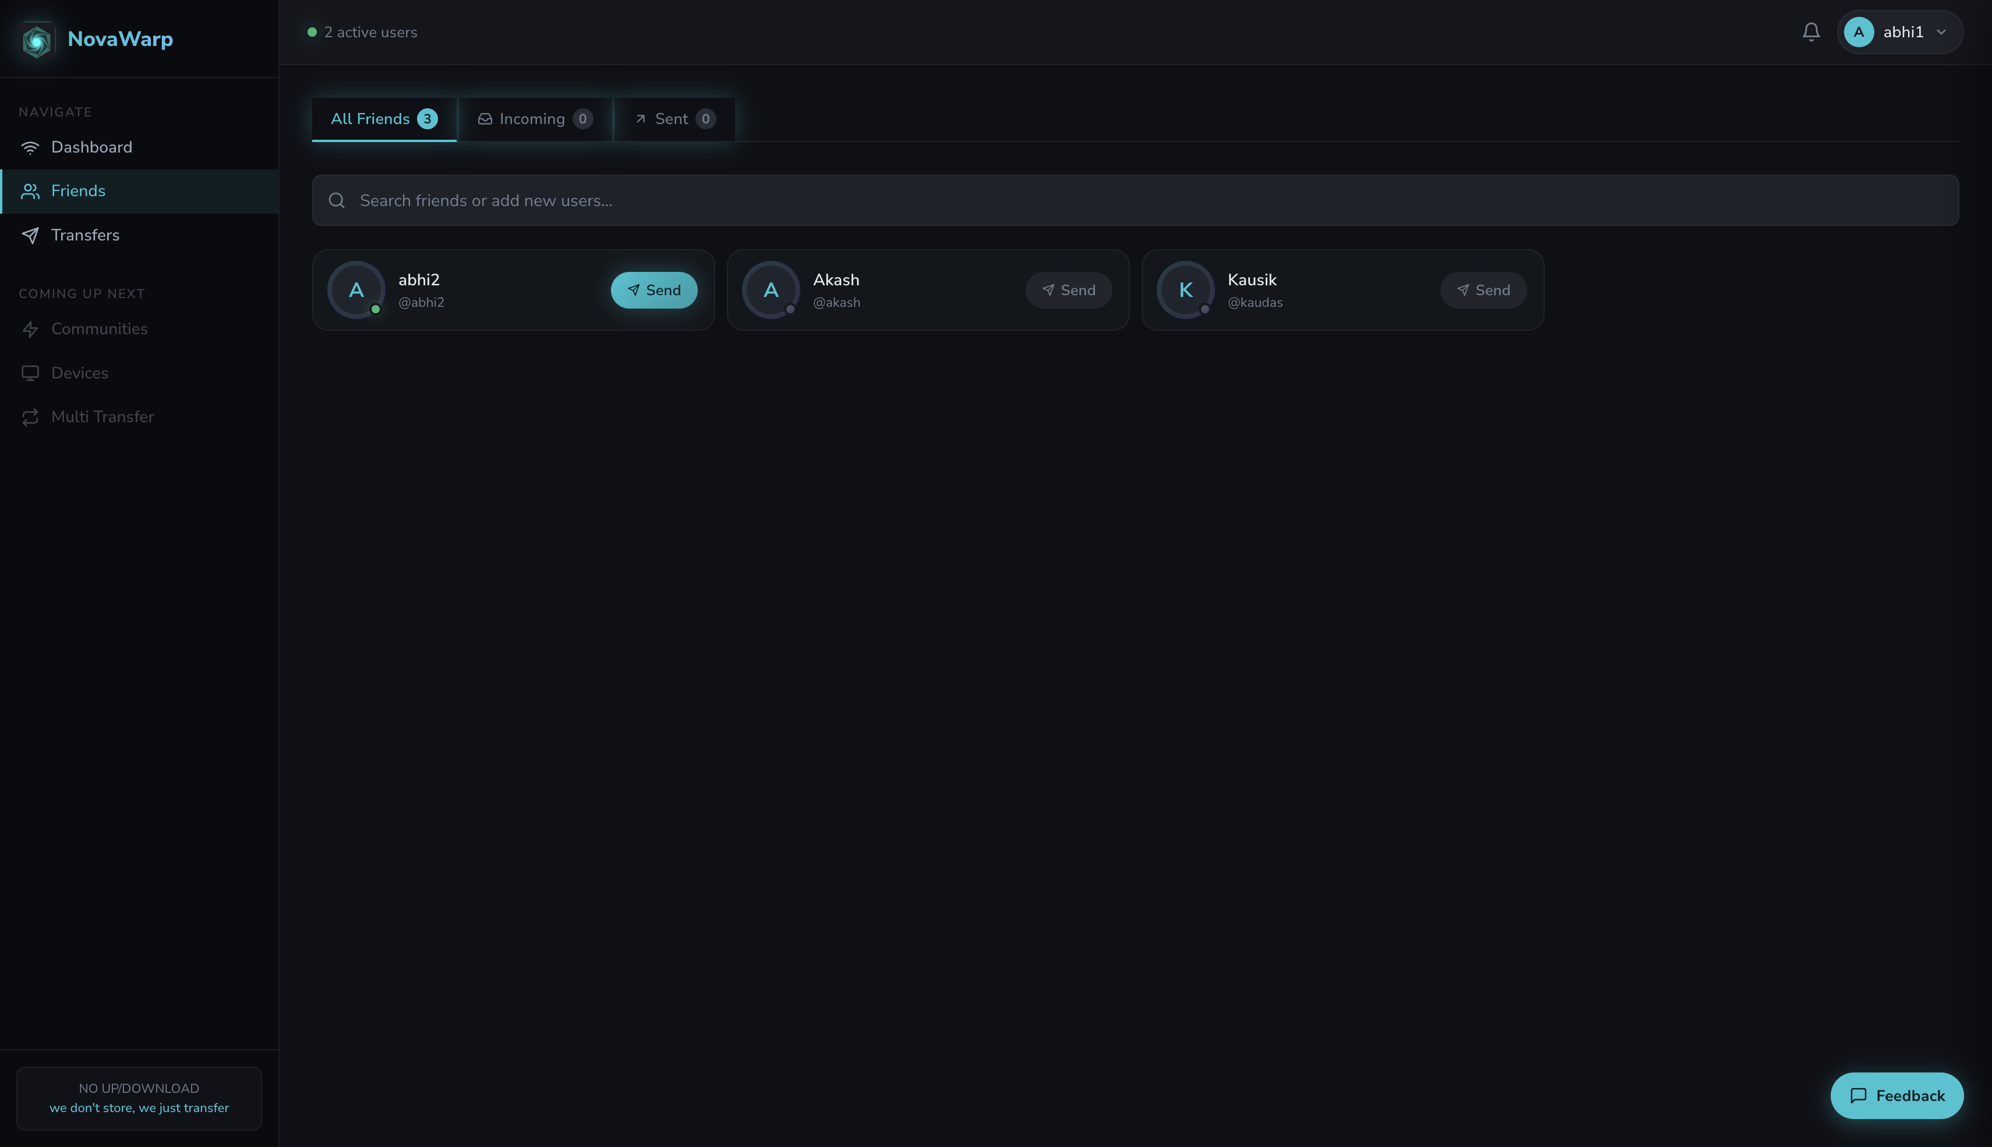Click the Multi Transfer loop icon
This screenshot has width=1992, height=1147.
(x=30, y=417)
